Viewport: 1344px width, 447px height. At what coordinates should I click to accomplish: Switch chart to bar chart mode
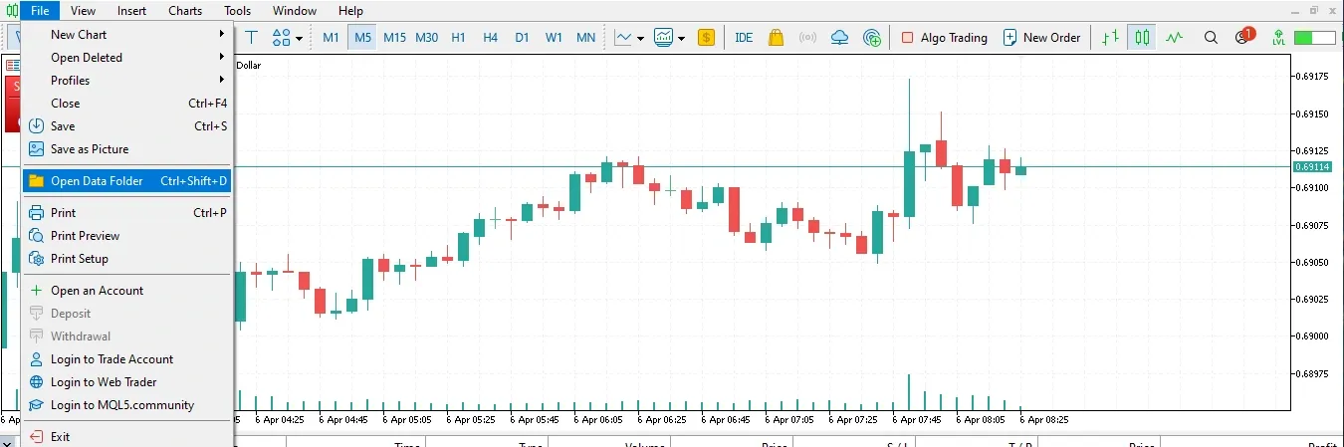pos(1110,38)
